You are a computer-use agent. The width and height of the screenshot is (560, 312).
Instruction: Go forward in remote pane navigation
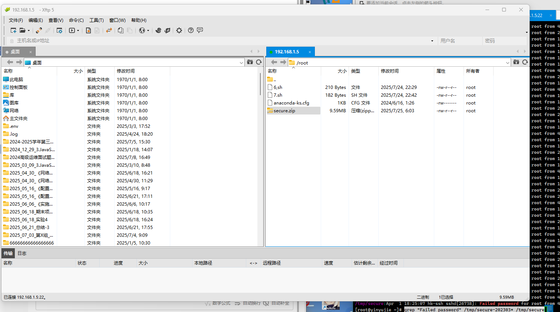(283, 62)
